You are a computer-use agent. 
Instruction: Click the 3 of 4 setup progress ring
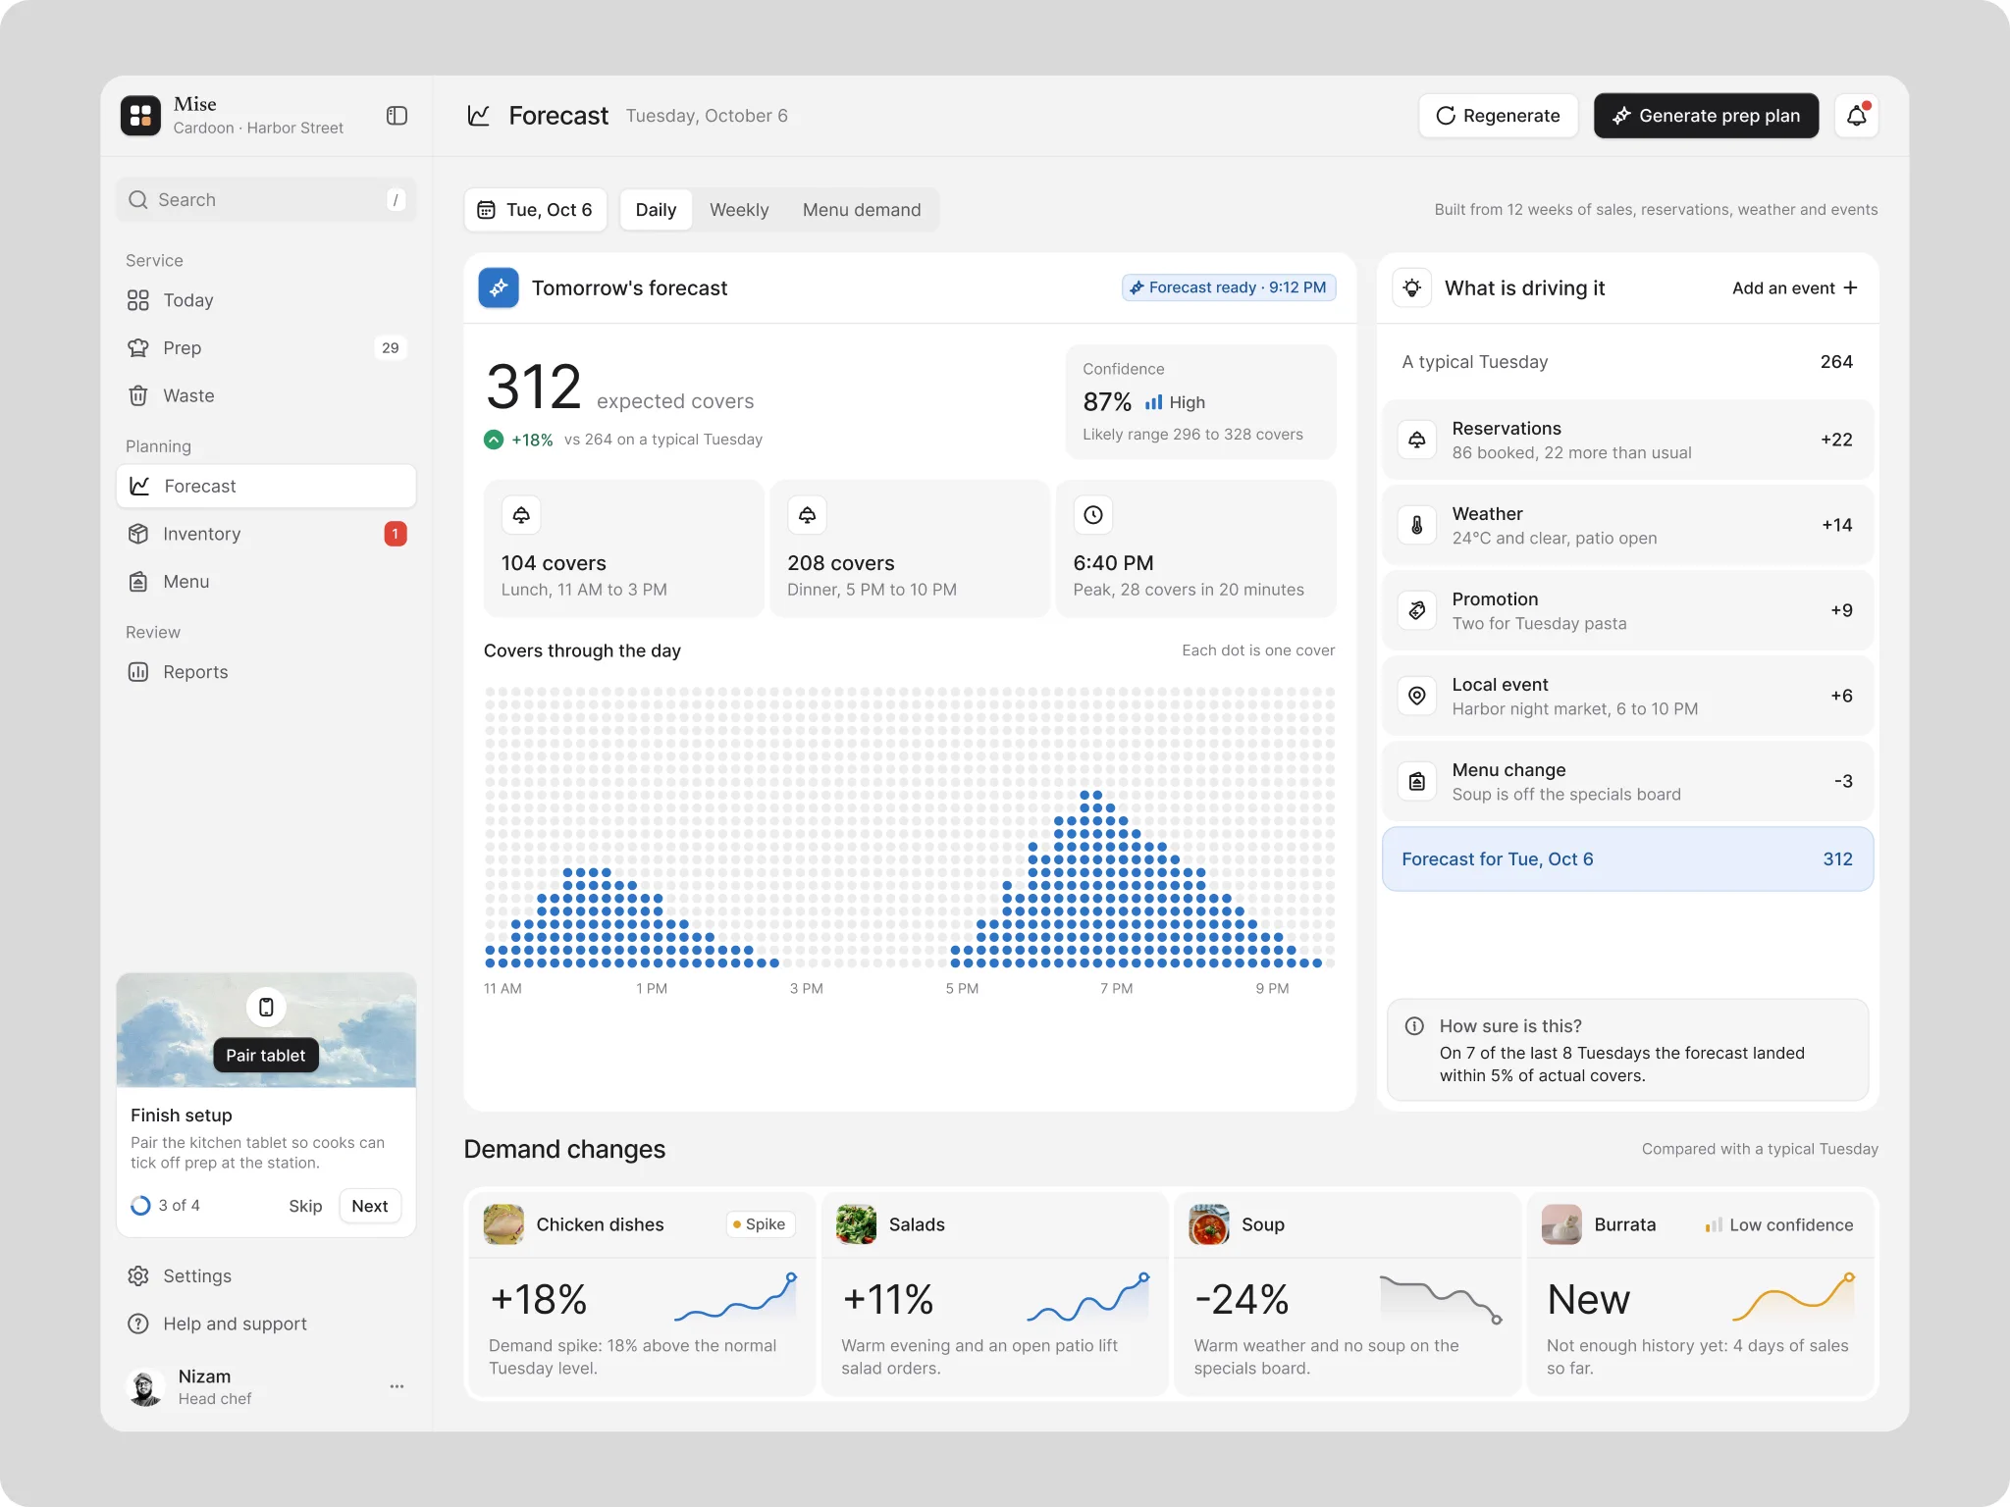point(140,1206)
